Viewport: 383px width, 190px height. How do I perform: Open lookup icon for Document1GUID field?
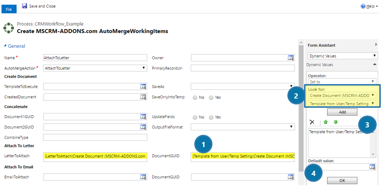pos(143,117)
